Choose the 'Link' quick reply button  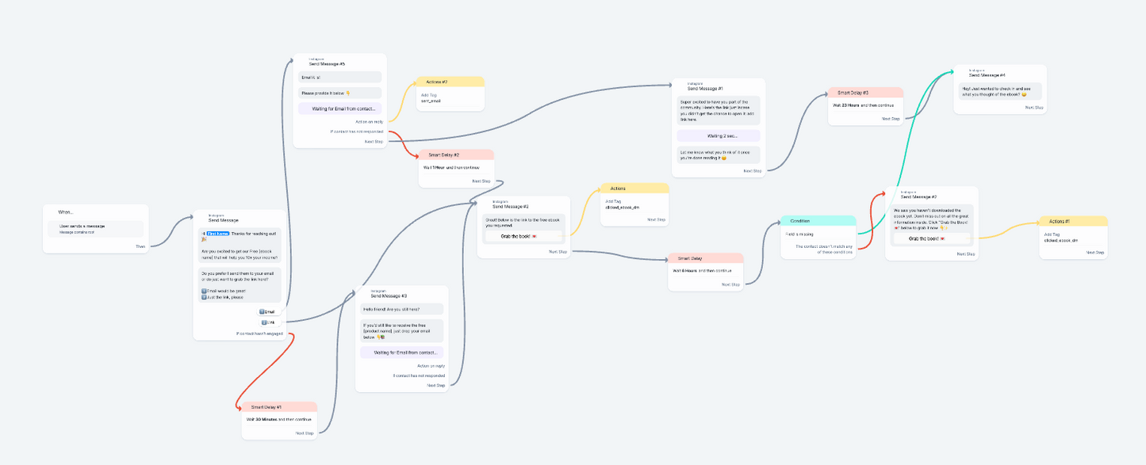click(268, 322)
